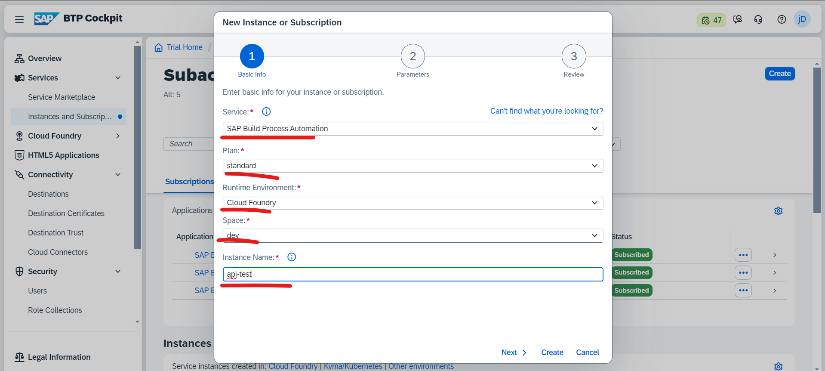Open actions menu for second Subscribed row
Screen dimensions: 825x371
coord(743,272)
